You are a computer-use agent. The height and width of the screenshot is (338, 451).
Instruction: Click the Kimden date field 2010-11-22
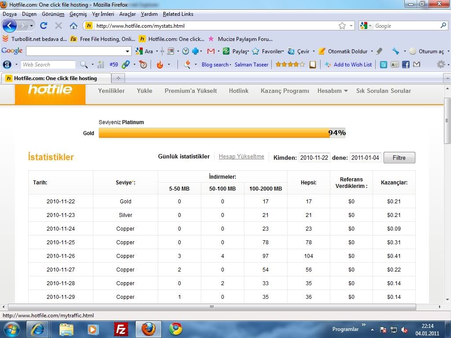(x=314, y=158)
